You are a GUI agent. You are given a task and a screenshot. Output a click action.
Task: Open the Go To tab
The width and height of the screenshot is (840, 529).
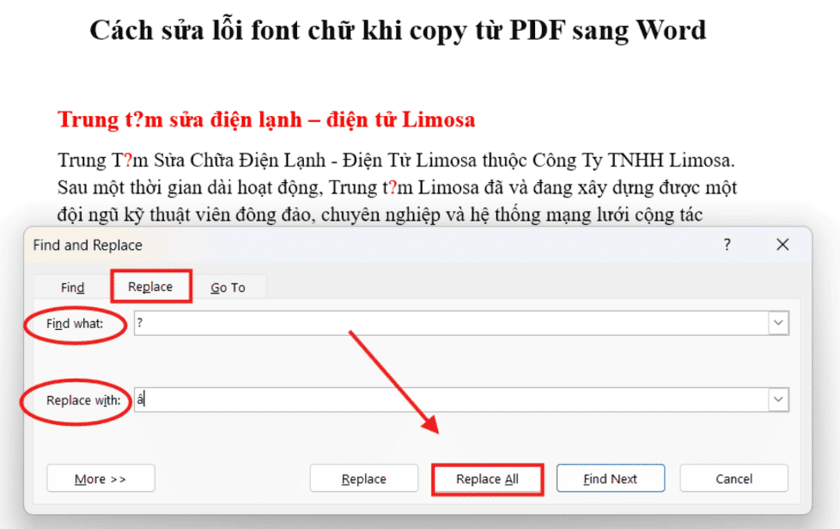pyautogui.click(x=228, y=288)
